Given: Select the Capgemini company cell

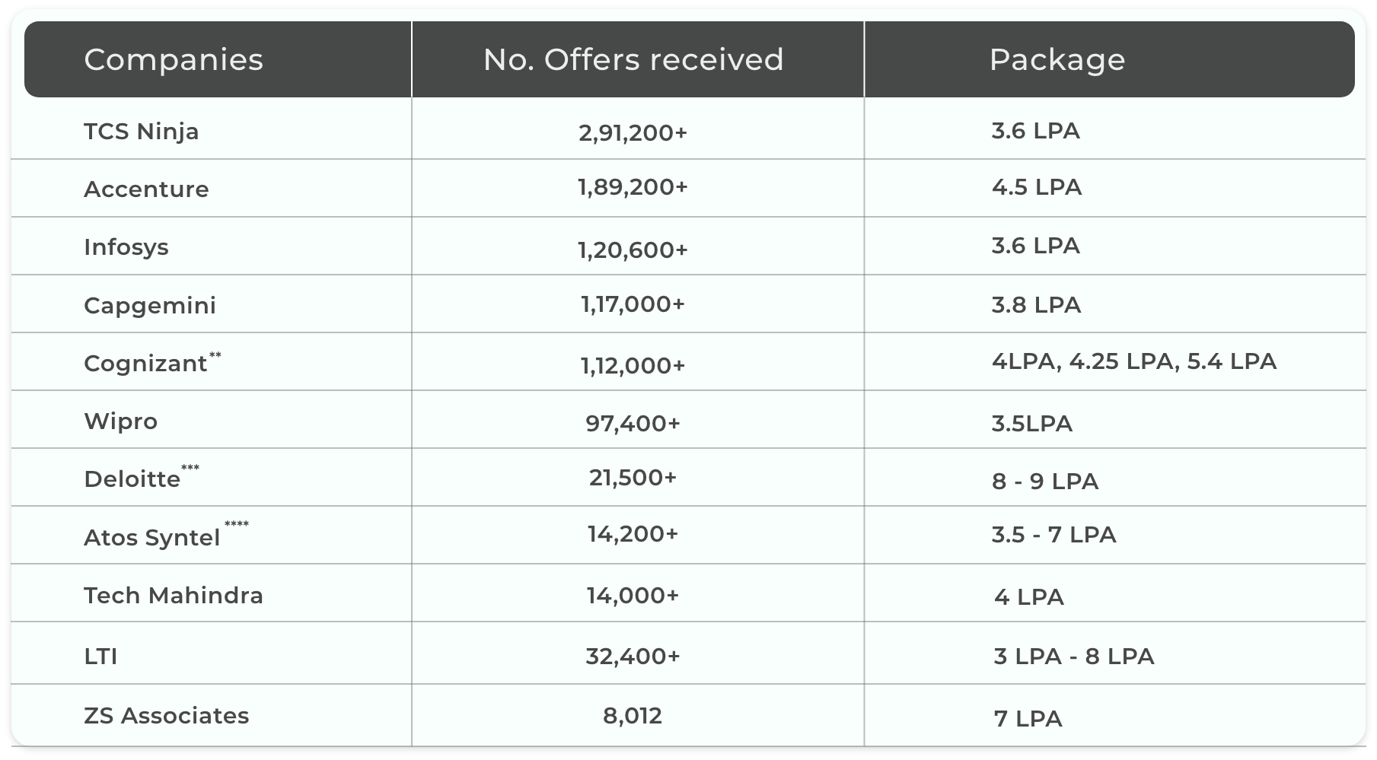Looking at the screenshot, I should tap(150, 306).
